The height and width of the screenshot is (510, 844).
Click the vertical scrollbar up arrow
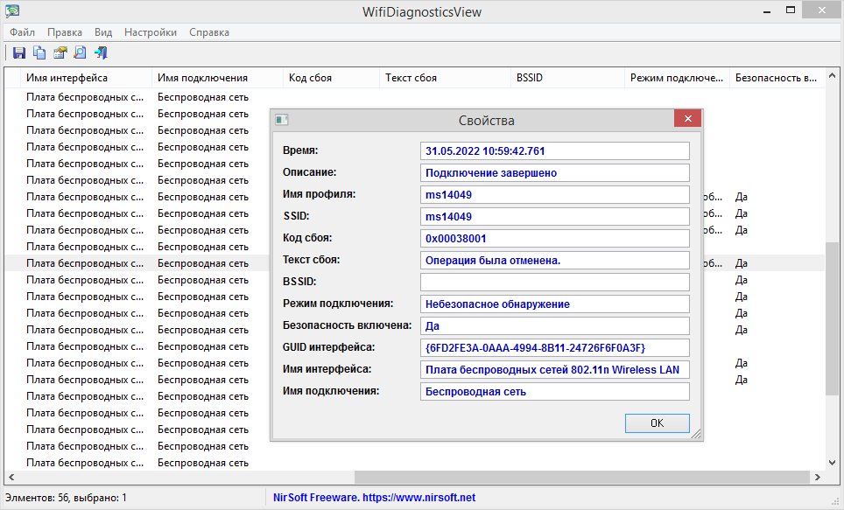pos(832,76)
